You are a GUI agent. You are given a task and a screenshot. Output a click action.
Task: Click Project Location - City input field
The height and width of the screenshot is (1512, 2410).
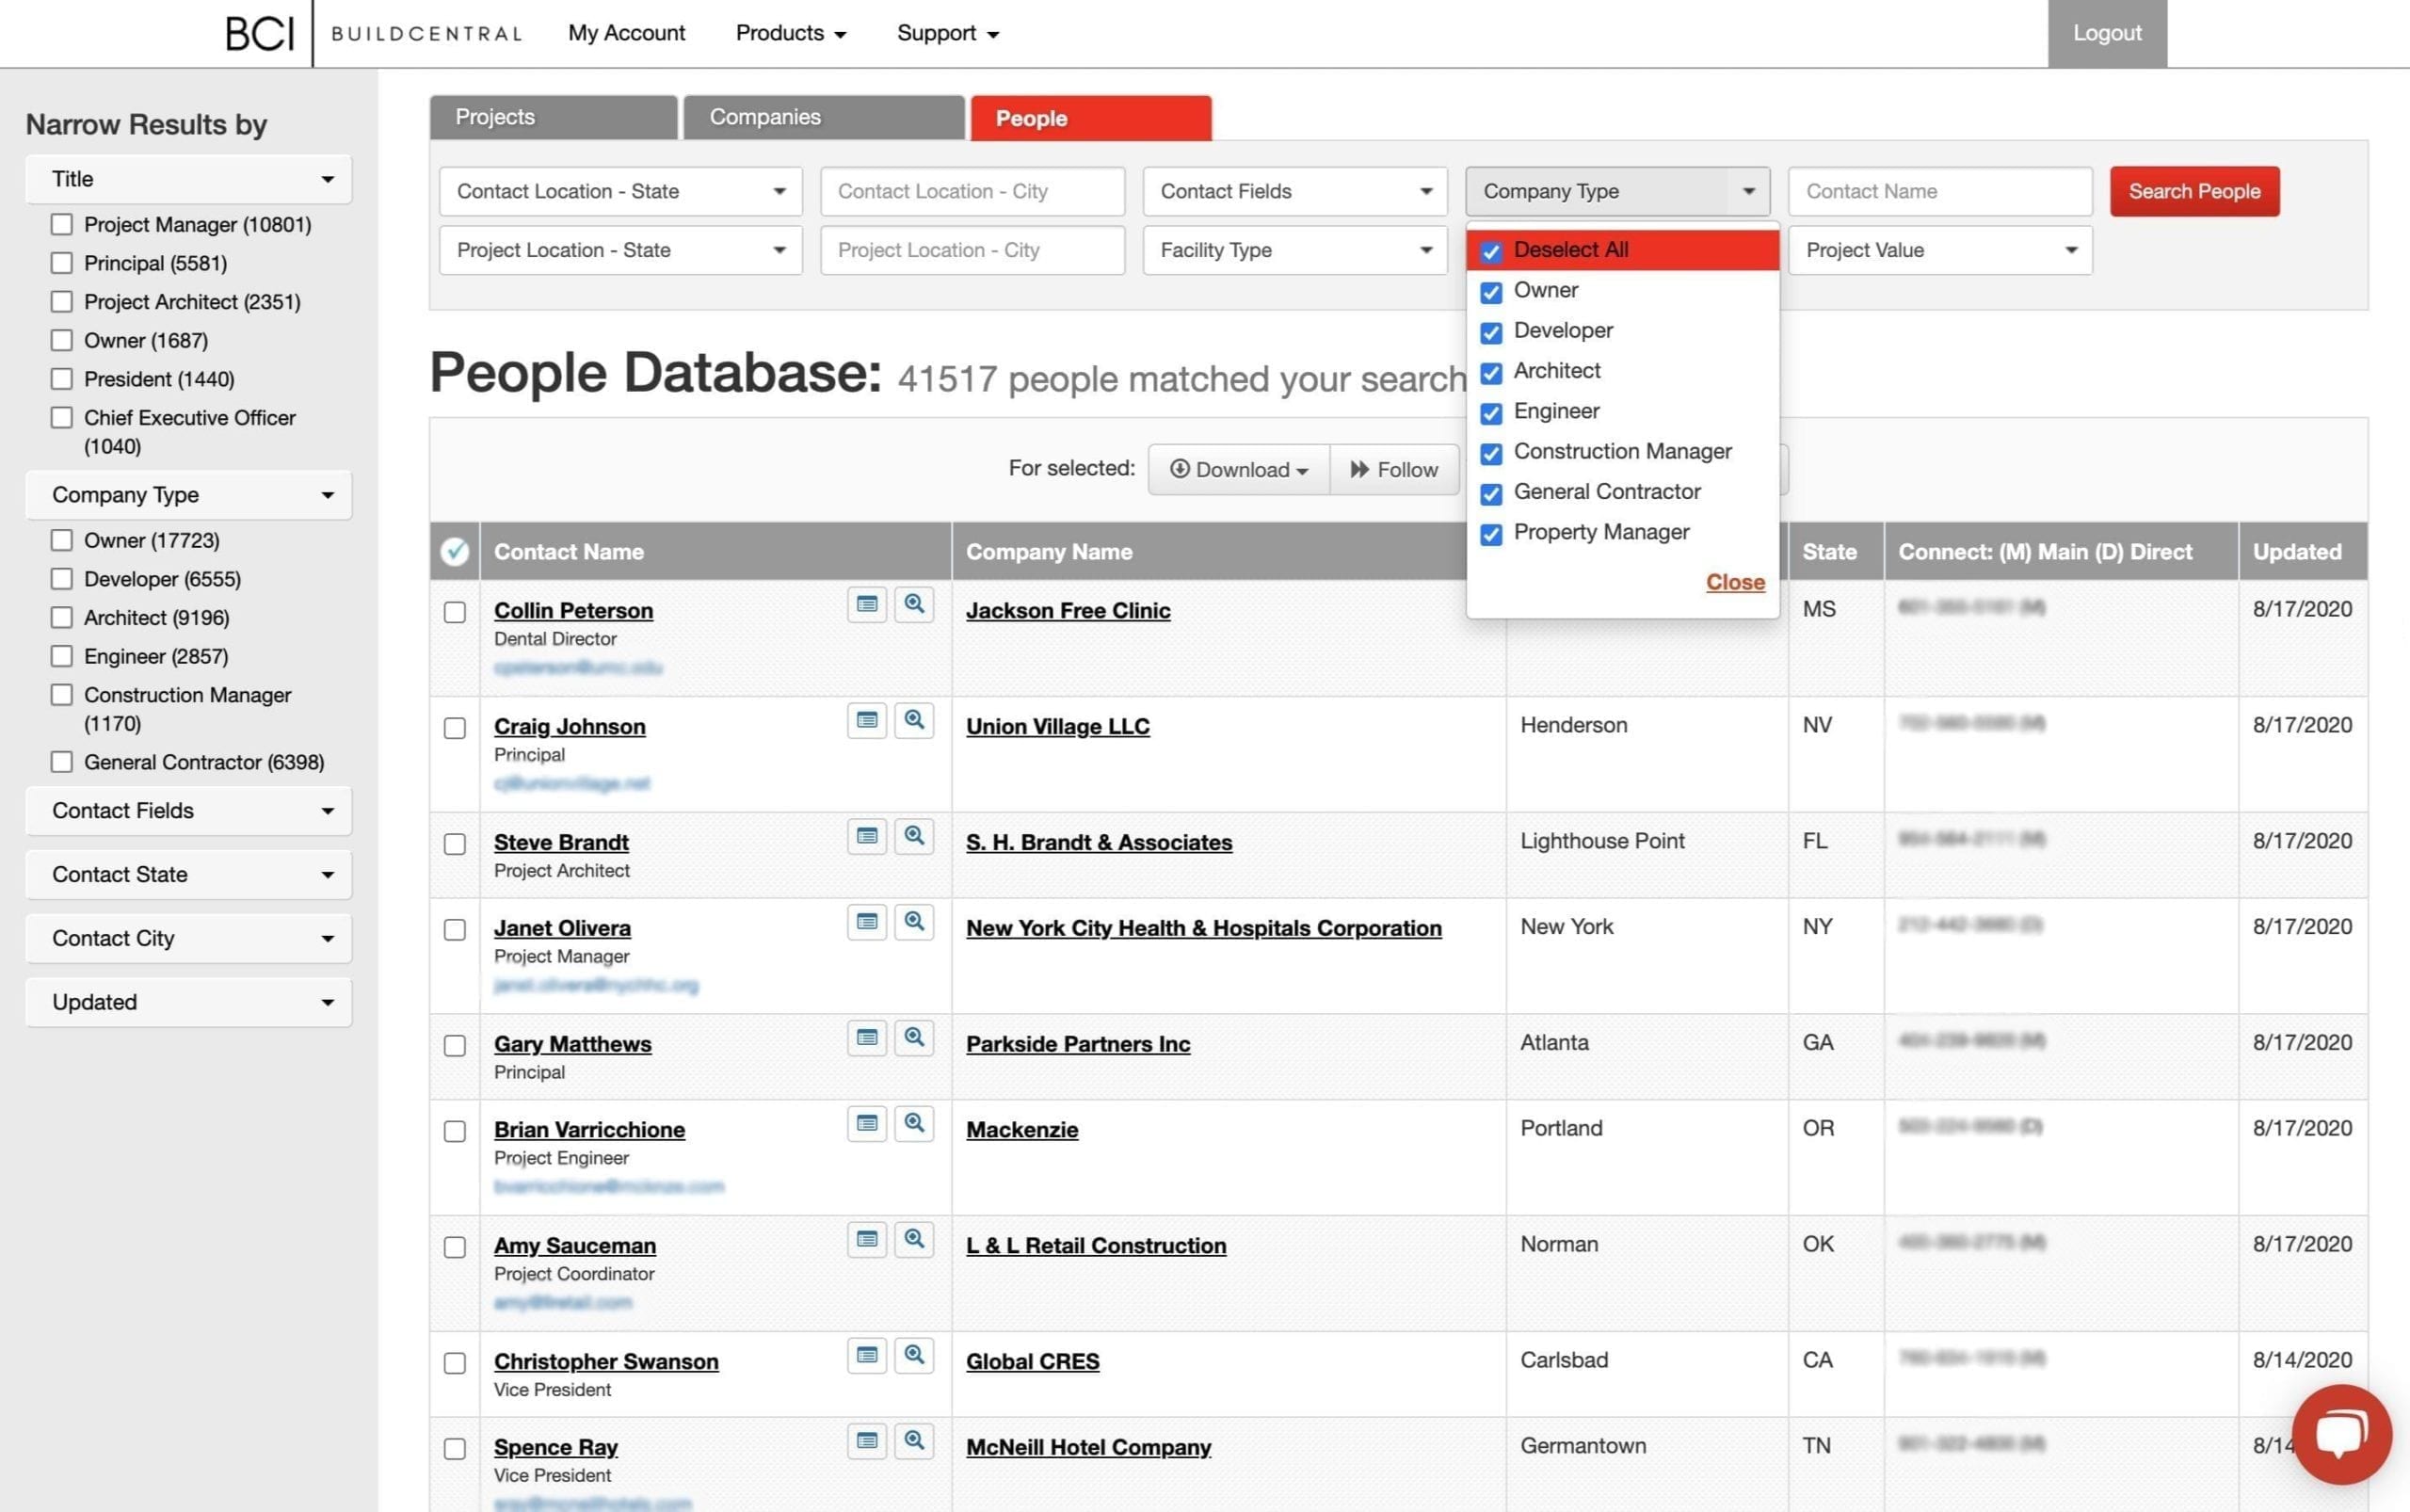tap(972, 250)
